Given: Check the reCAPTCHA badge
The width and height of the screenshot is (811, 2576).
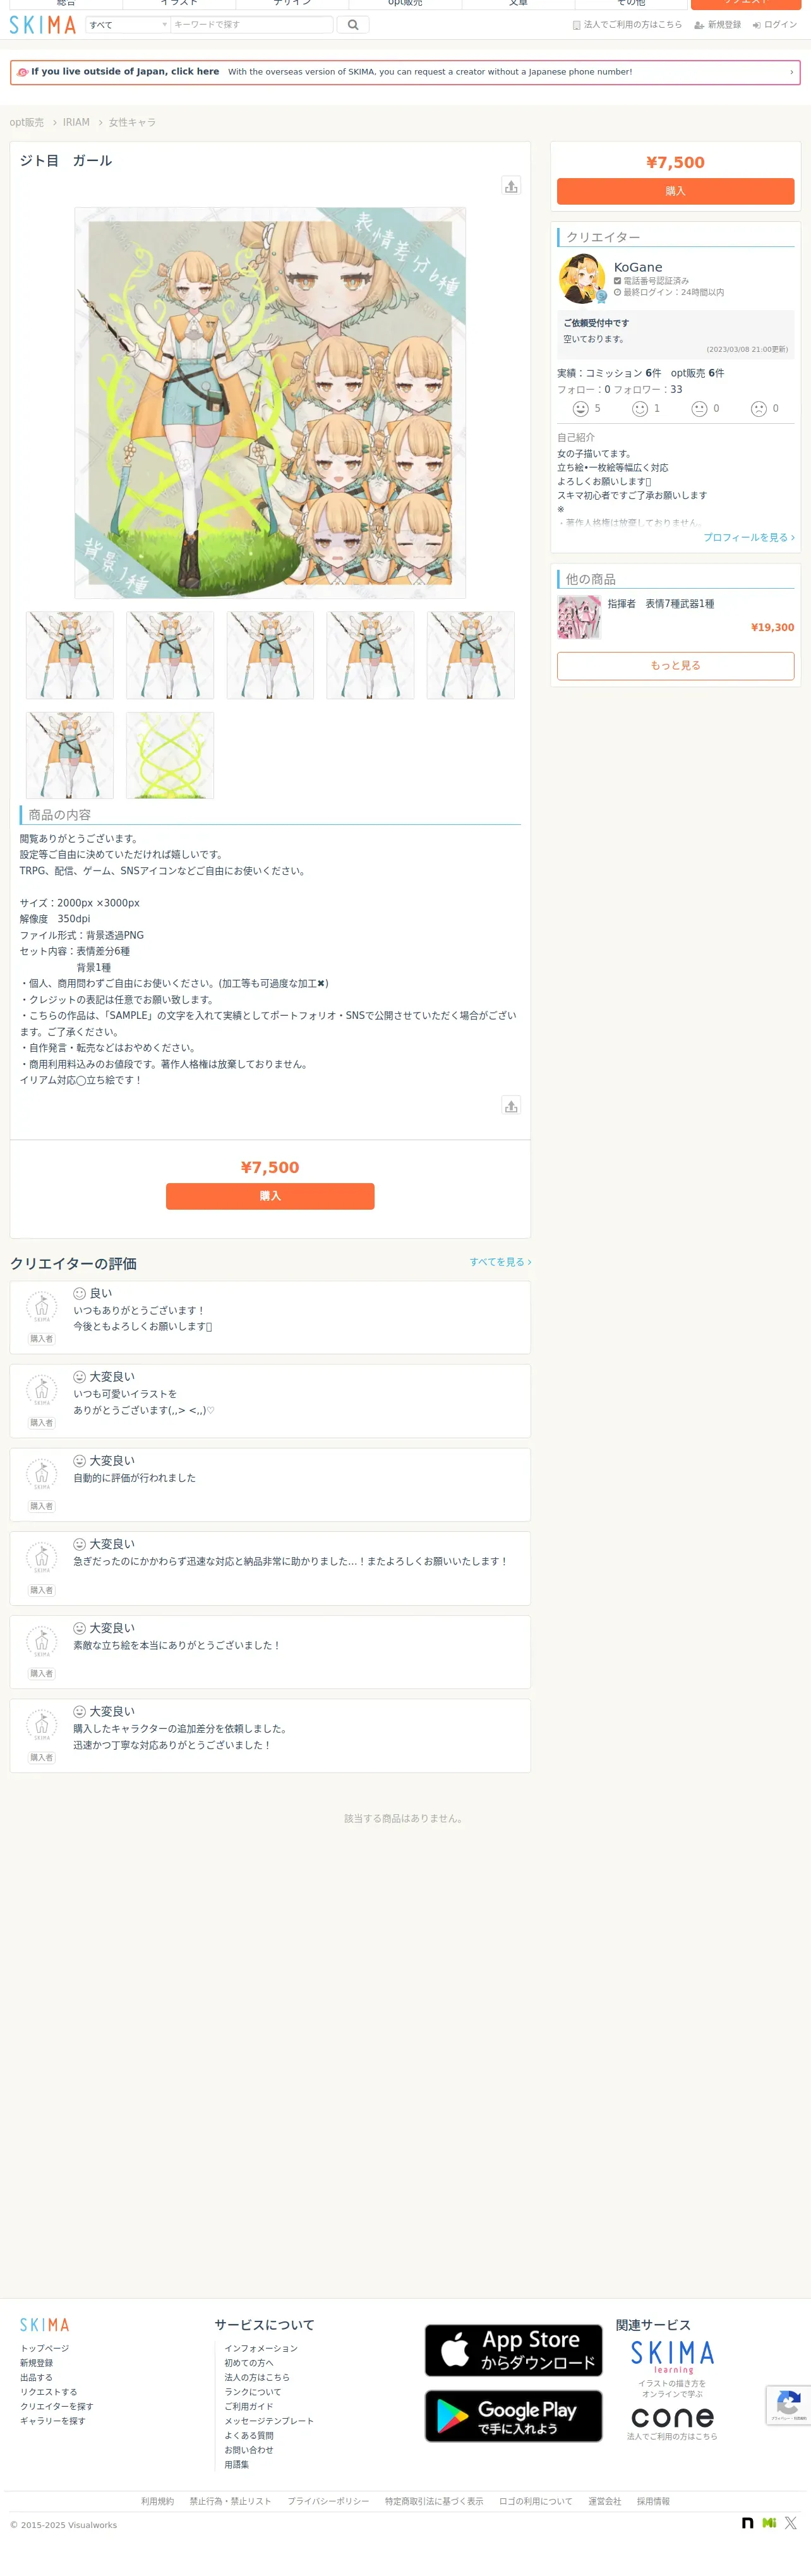Looking at the screenshot, I should tap(788, 2405).
